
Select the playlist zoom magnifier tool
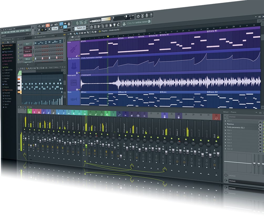coord(93,32)
